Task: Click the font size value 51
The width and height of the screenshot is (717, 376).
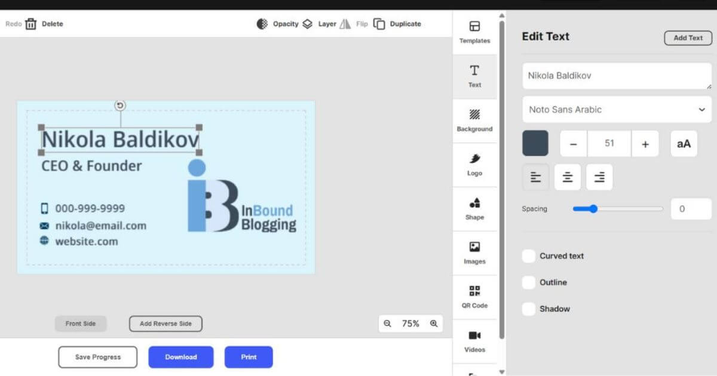Action: [609, 144]
